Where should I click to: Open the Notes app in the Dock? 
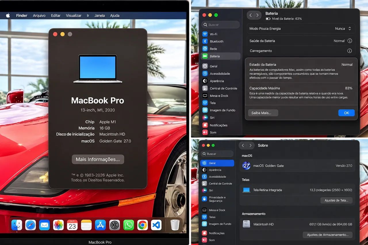[x=86, y=225]
